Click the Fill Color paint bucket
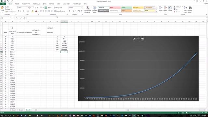The height and width of the screenshot is (117, 208). click(x=32, y=11)
